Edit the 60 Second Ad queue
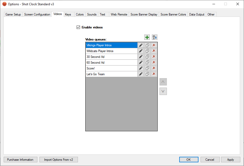 (x=141, y=63)
